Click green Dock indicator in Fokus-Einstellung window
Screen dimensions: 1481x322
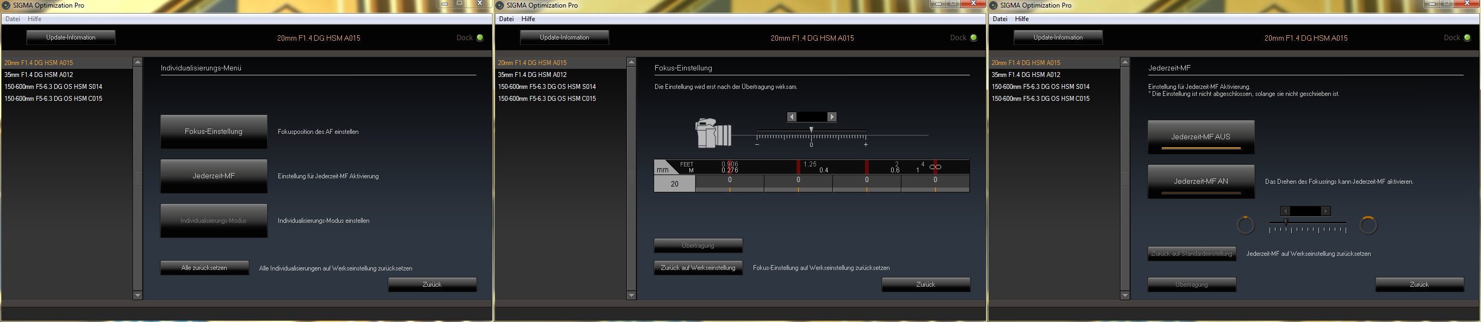click(973, 38)
